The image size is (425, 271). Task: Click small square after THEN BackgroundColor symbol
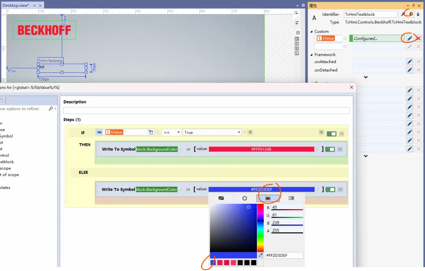point(181,149)
